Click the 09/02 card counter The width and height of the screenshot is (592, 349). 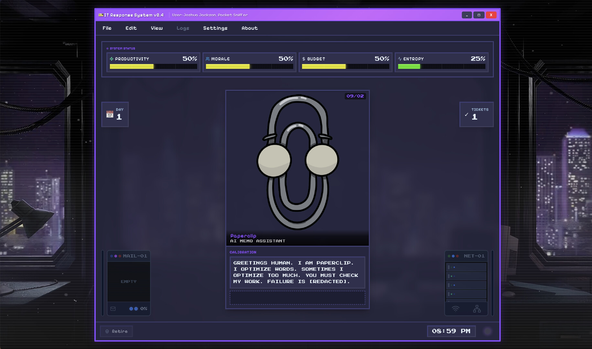355,96
